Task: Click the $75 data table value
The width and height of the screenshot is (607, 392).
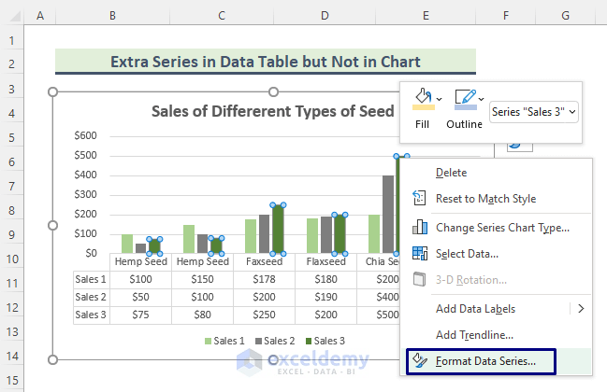Action: (140, 315)
